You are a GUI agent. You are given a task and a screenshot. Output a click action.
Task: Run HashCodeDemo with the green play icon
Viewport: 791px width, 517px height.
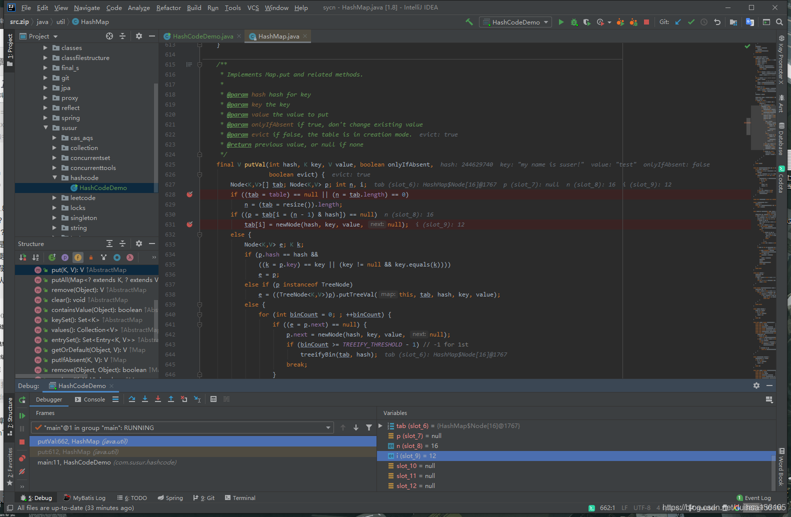click(561, 22)
